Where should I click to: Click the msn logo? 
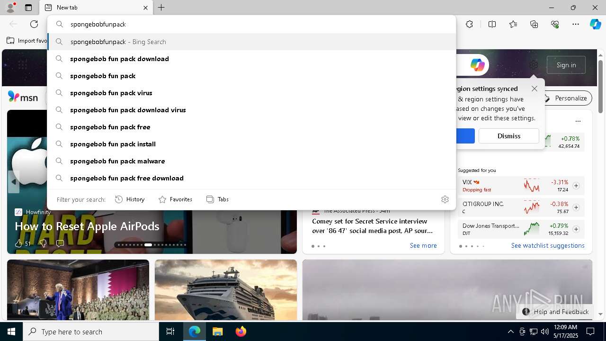[23, 97]
